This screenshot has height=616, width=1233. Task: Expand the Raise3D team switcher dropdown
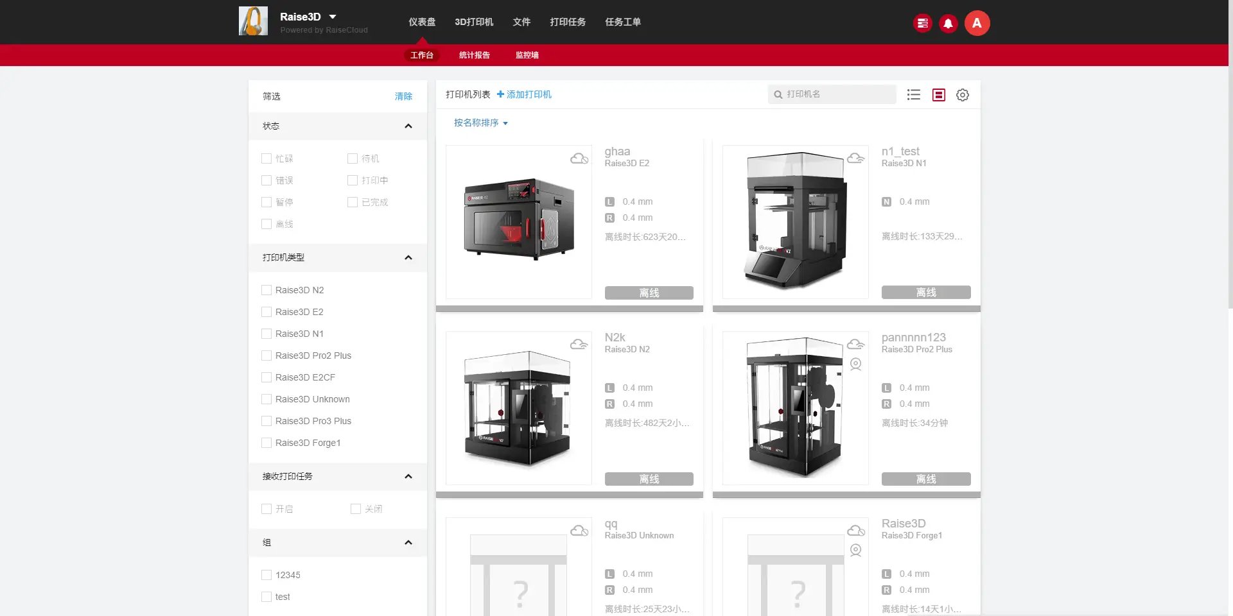point(333,17)
